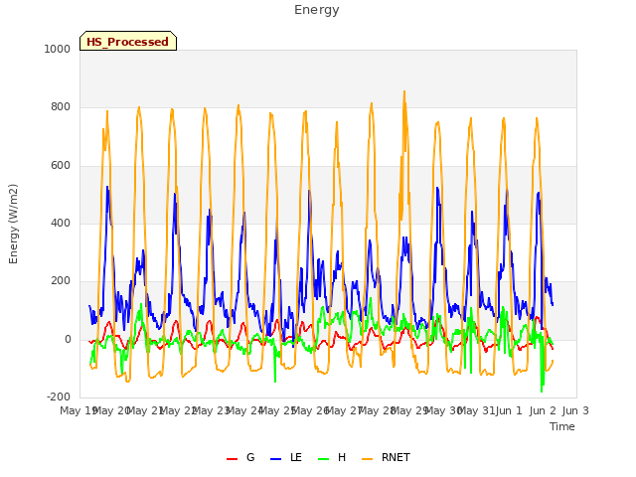
Task: Click the 1000 y-axis tick label
Action: [x=58, y=49]
